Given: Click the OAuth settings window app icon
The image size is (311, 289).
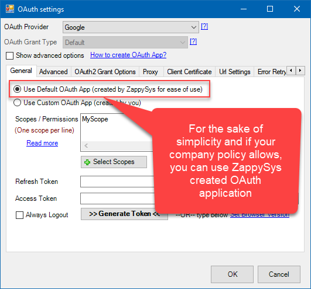Looking at the screenshot, I should point(10,9).
